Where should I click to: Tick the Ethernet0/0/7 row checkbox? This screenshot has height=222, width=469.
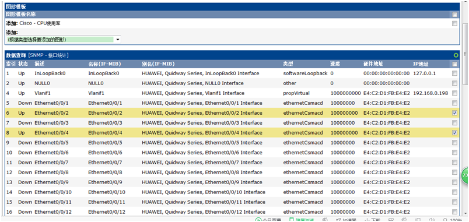(454, 162)
